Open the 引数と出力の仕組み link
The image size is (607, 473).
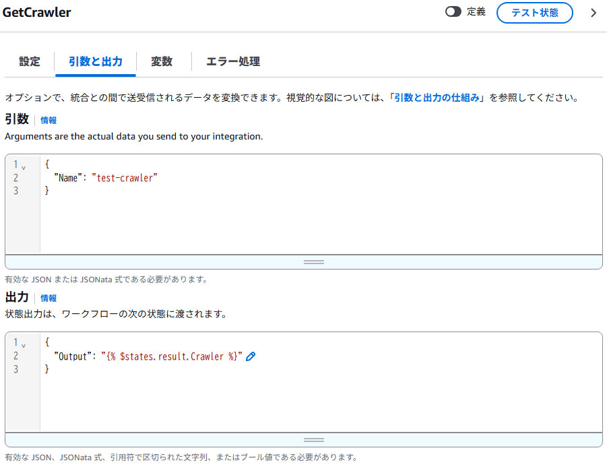tap(437, 98)
